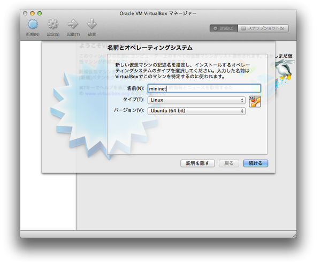
Task: Zoom the window using the green button
Action: pos(40,12)
